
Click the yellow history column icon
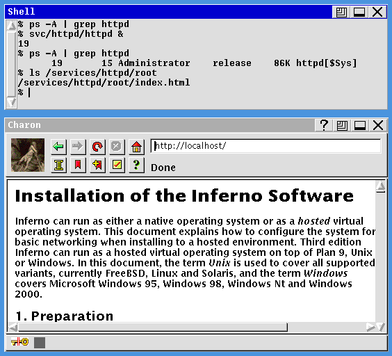(x=58, y=165)
